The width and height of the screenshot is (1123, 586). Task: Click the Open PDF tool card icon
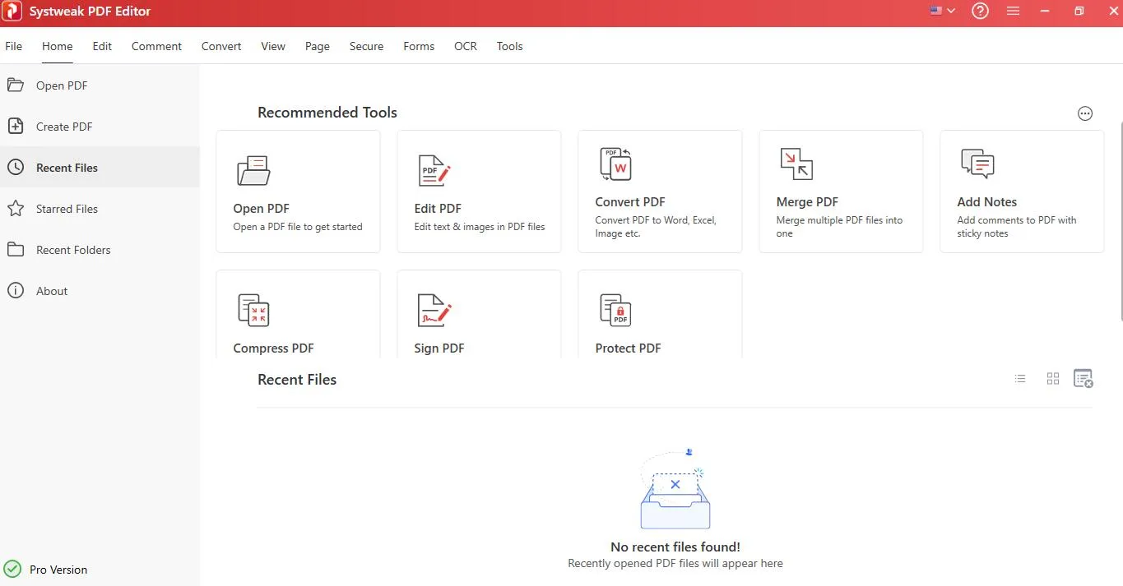coord(253,170)
